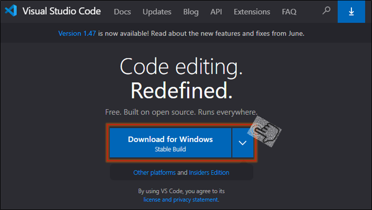This screenshot has width=372, height=210.
Task: Click the 'Code editing.' headline text
Action: (x=181, y=67)
